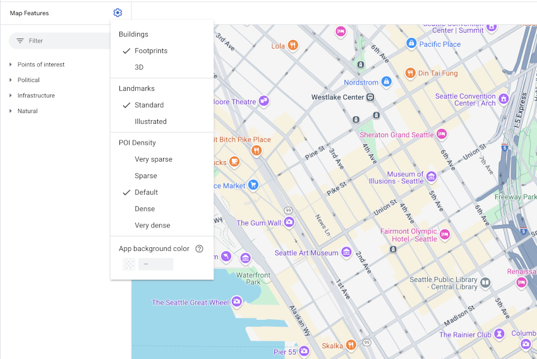The width and height of the screenshot is (537, 359).
Task: Click the Seattle Public Library pin
Action: (x=485, y=283)
